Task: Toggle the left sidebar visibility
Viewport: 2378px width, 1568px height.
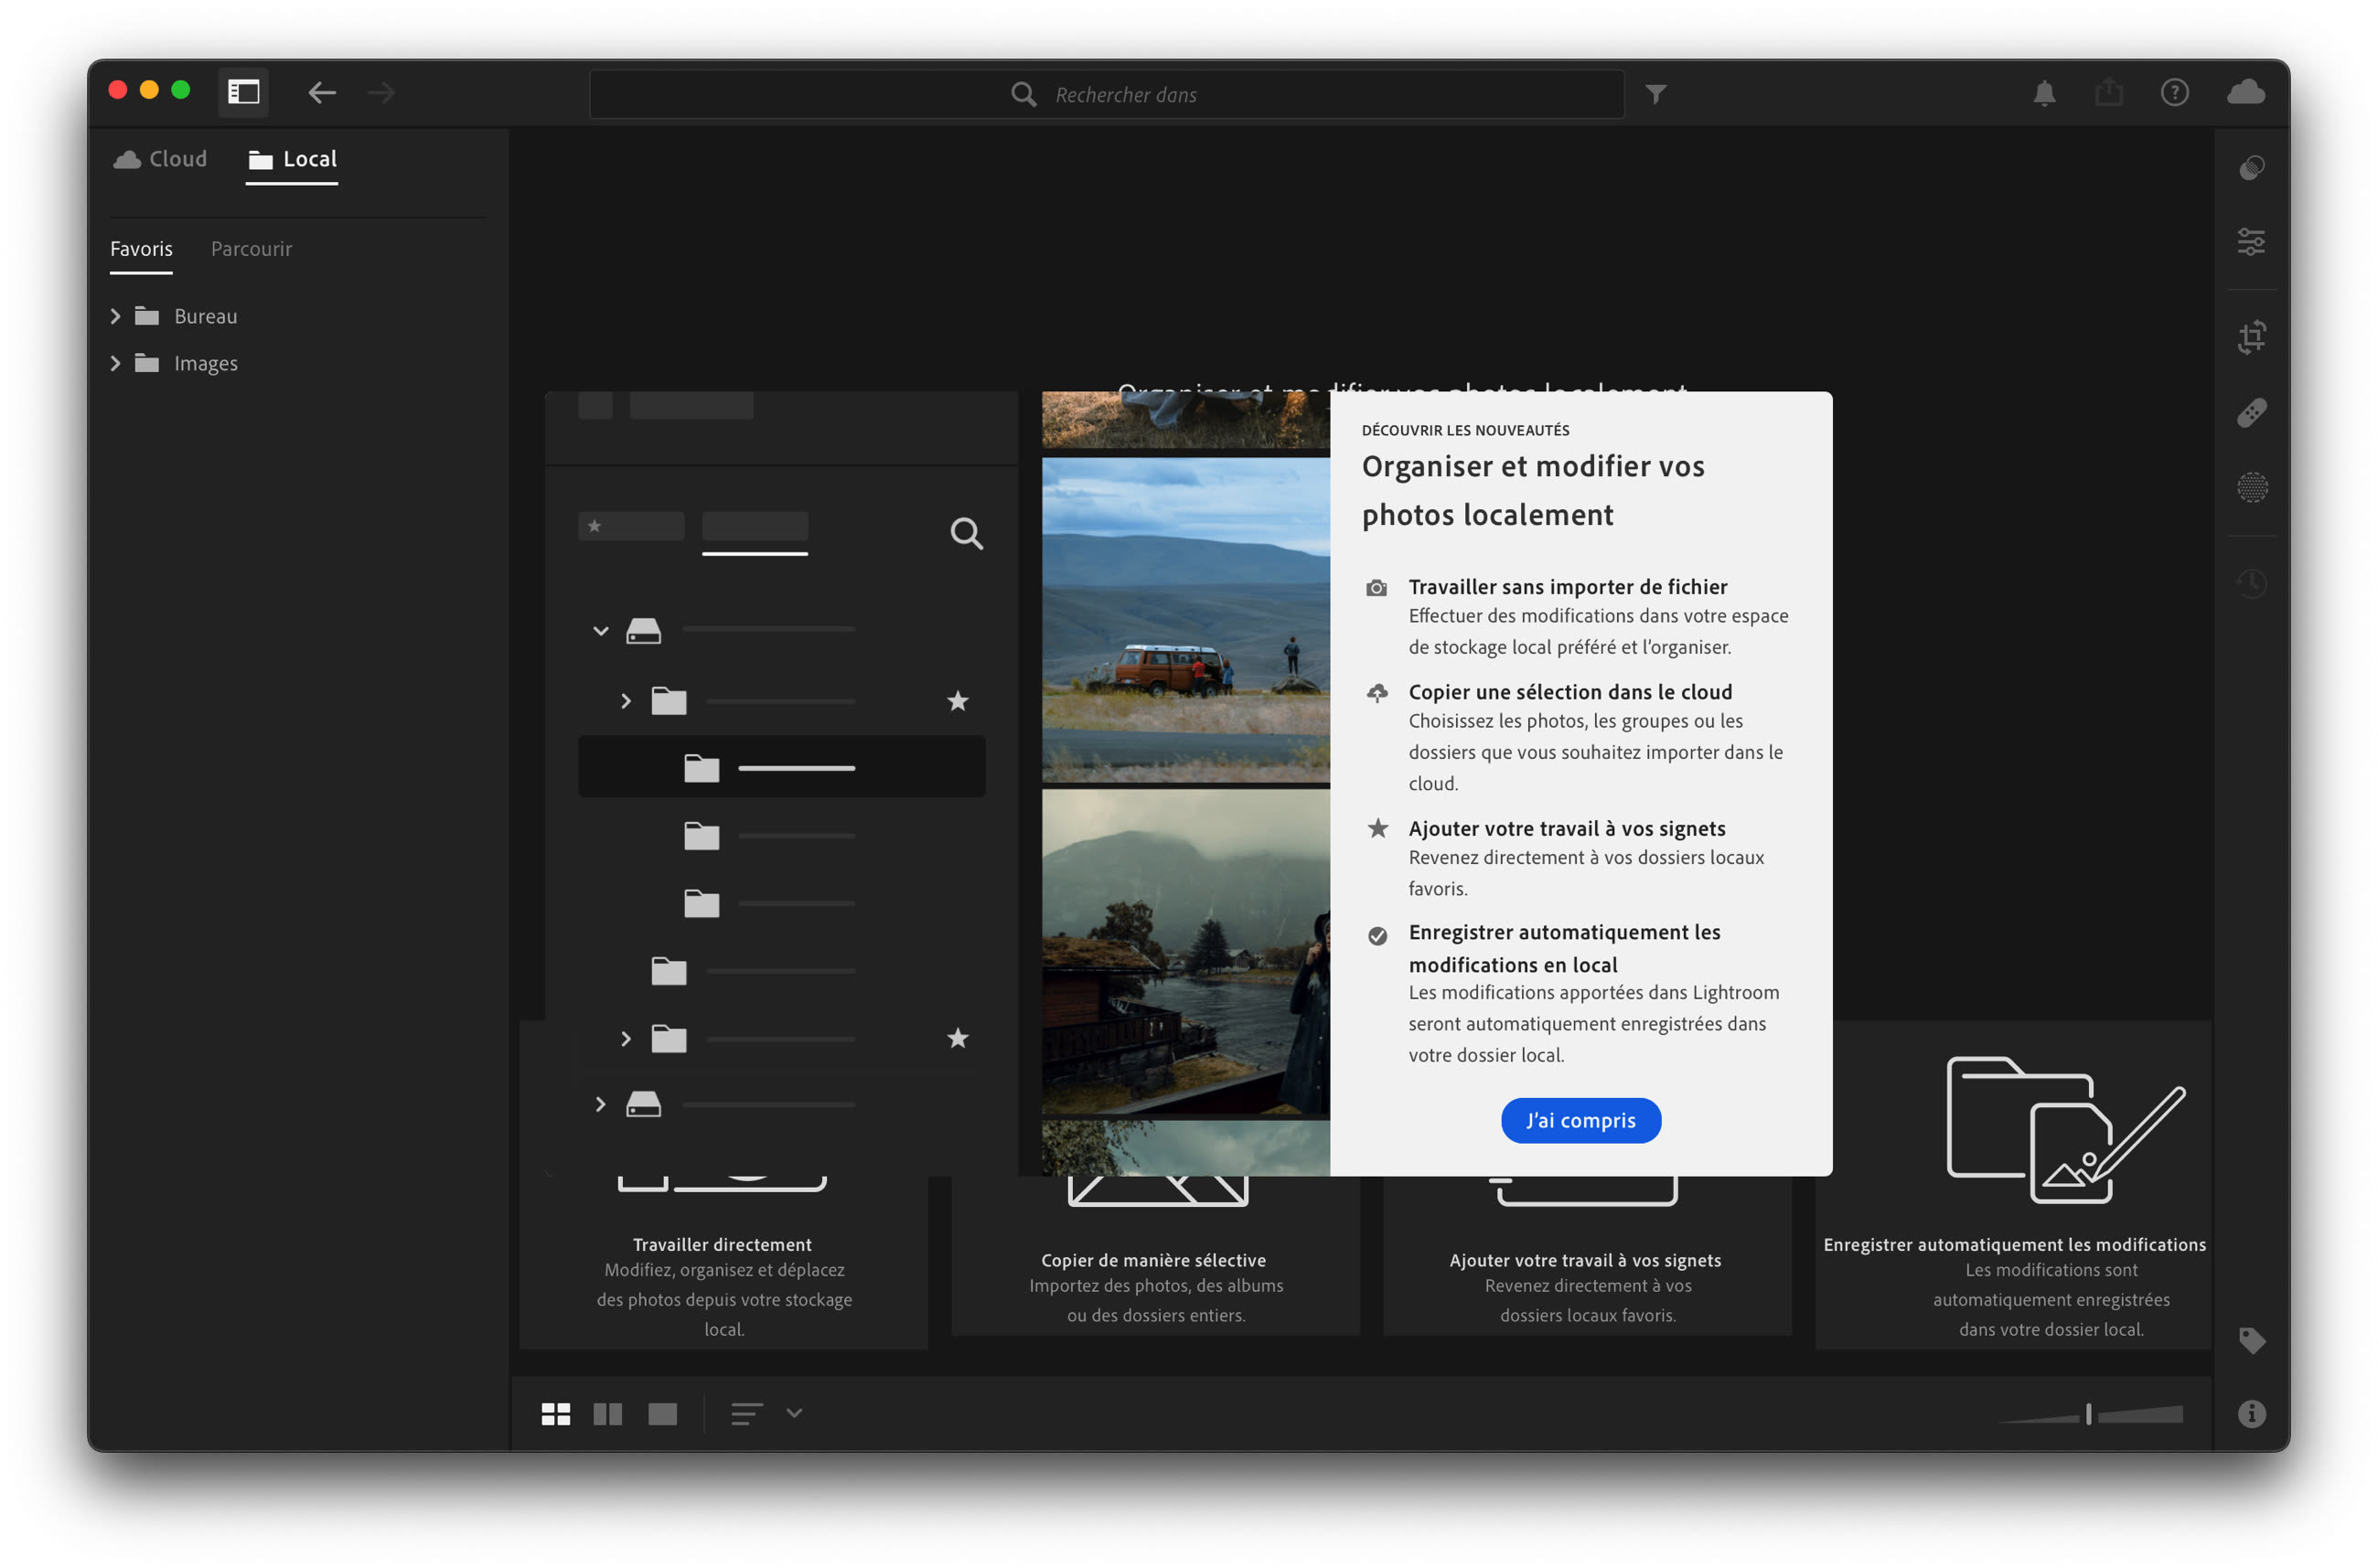Action: 243,91
